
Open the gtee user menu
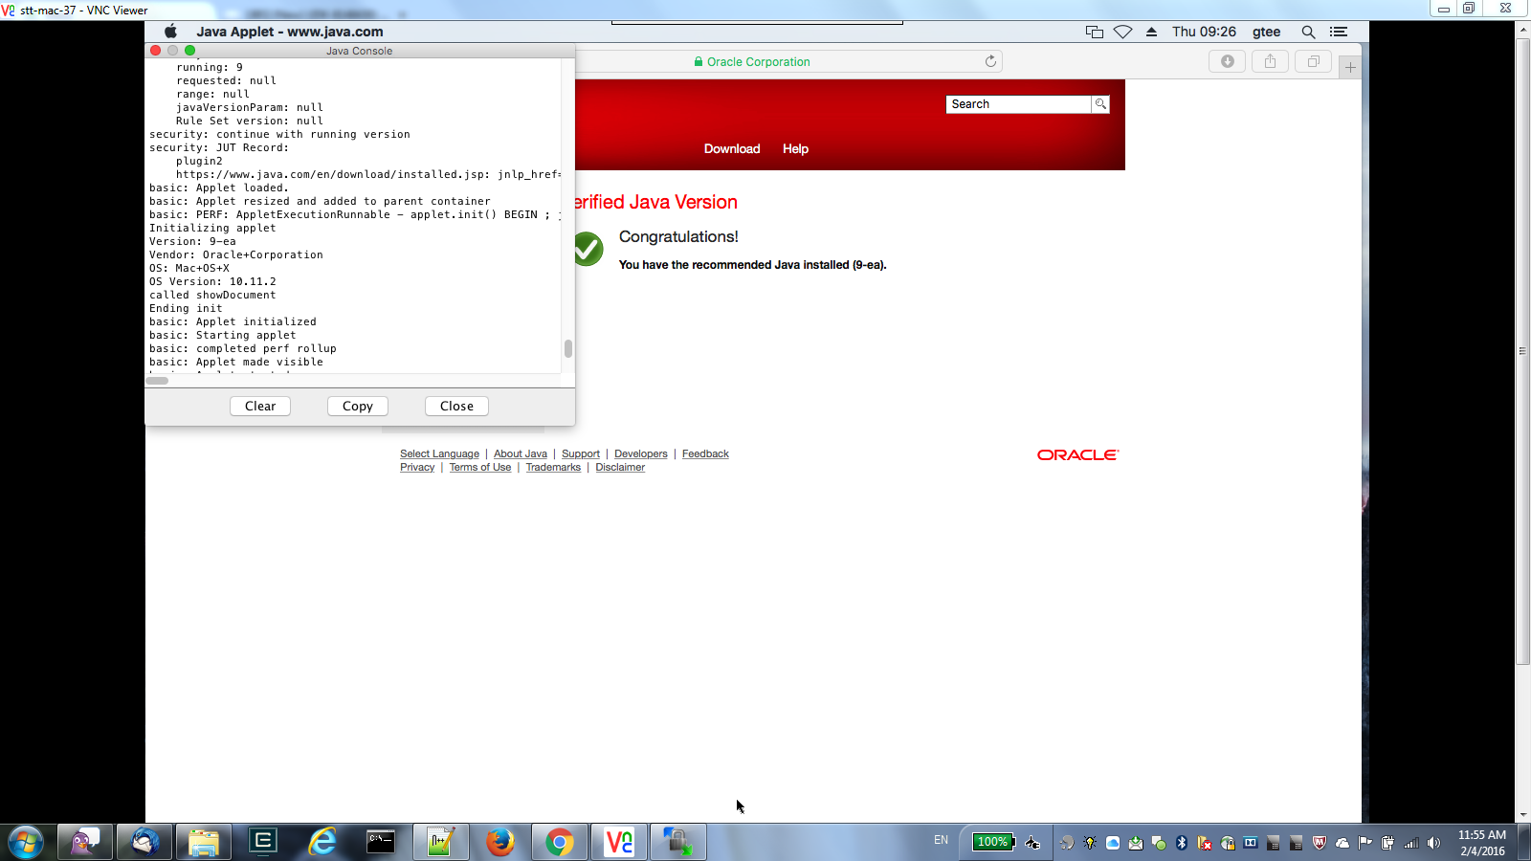(1267, 32)
